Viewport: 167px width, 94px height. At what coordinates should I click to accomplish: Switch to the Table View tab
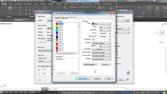[64, 18]
